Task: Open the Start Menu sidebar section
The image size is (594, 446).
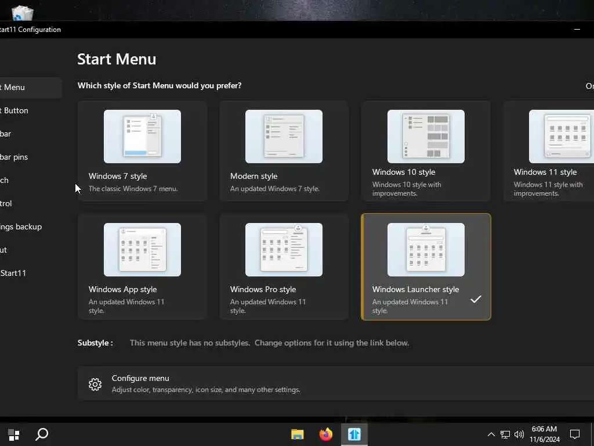Action: pos(30,88)
